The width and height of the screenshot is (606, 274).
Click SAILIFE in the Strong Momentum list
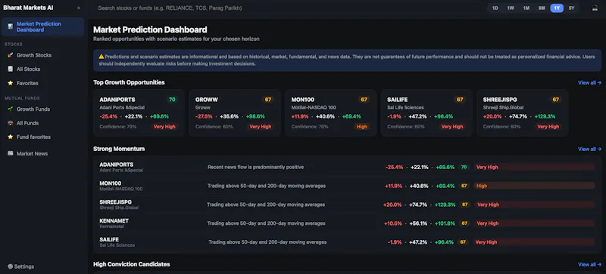click(109, 239)
